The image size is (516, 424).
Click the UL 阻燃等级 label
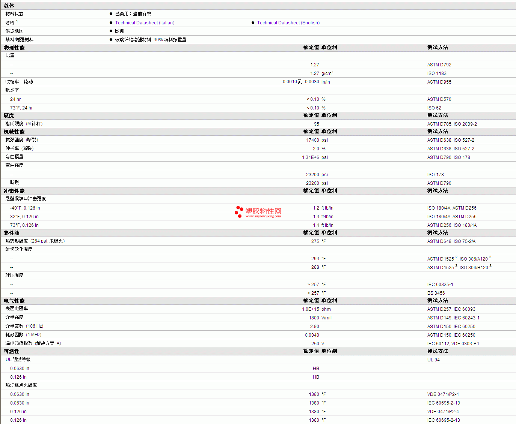18,360
